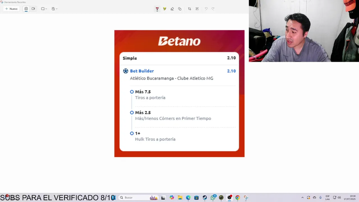Click the webcam video overlay
Screen dimensions: 359x202
[304, 31]
